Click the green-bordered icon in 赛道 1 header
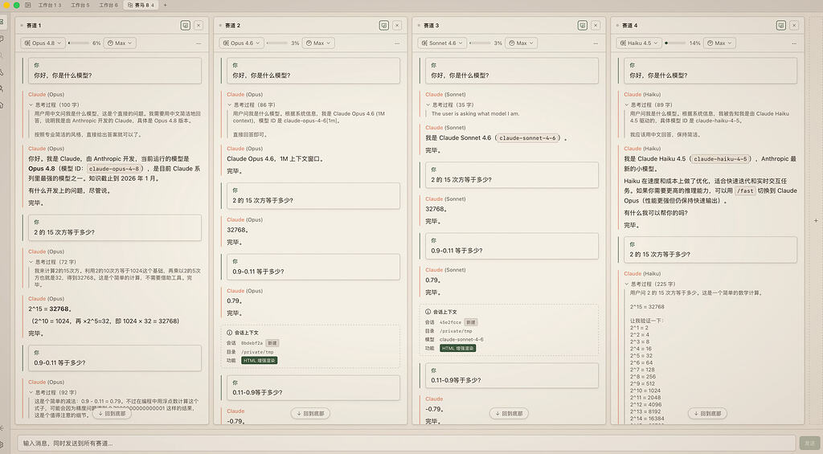 [186, 25]
